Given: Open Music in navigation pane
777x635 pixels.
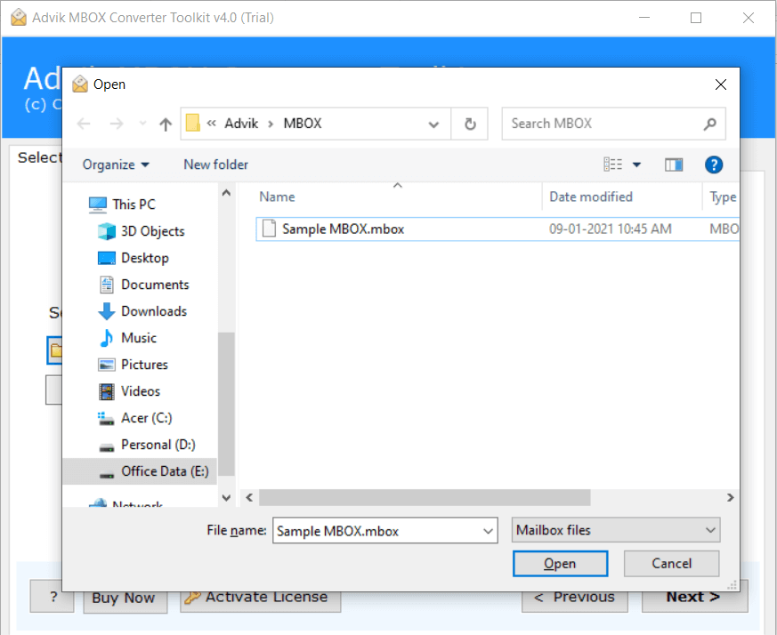Looking at the screenshot, I should [x=139, y=338].
